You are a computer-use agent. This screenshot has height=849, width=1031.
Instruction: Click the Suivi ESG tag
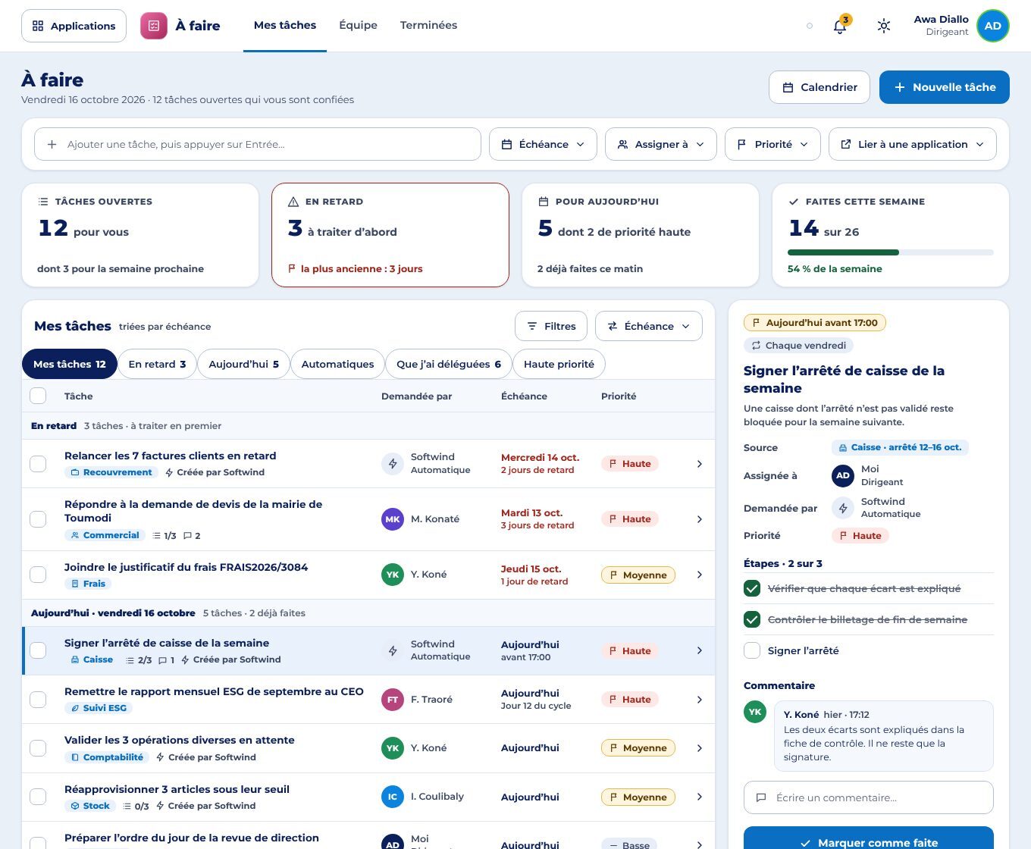pos(99,708)
